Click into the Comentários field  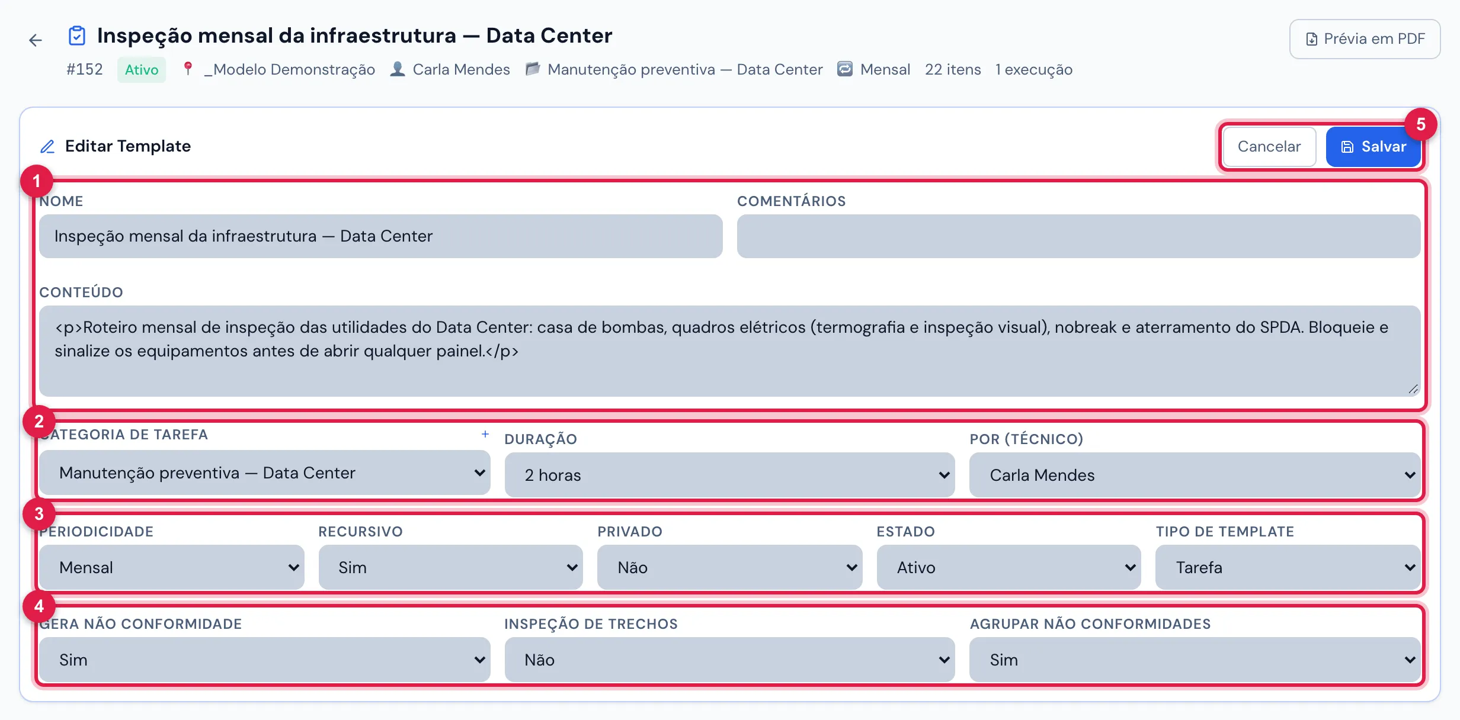(x=1078, y=236)
